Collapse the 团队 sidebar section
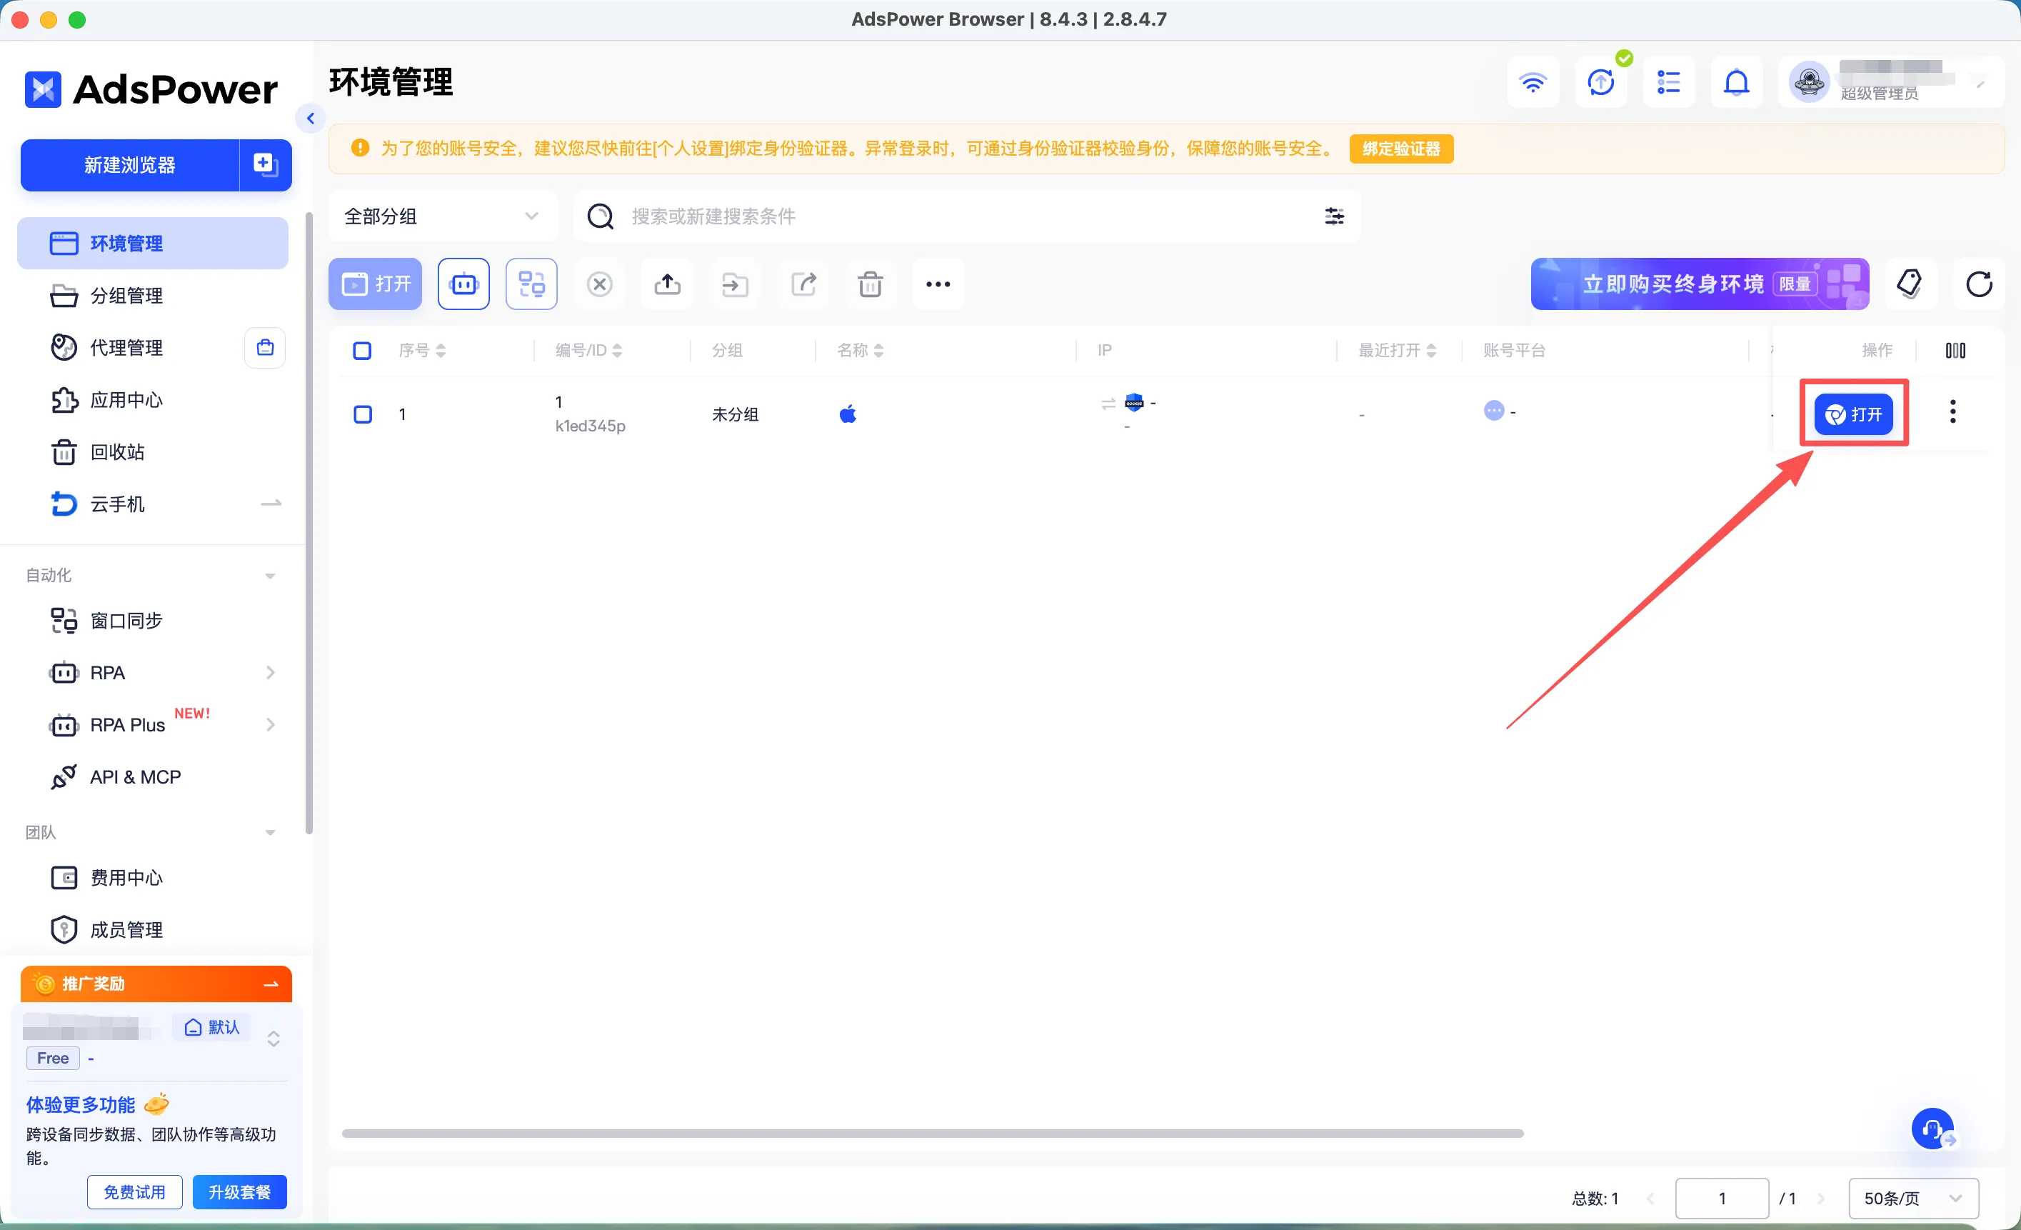The image size is (2021, 1230). (270, 833)
